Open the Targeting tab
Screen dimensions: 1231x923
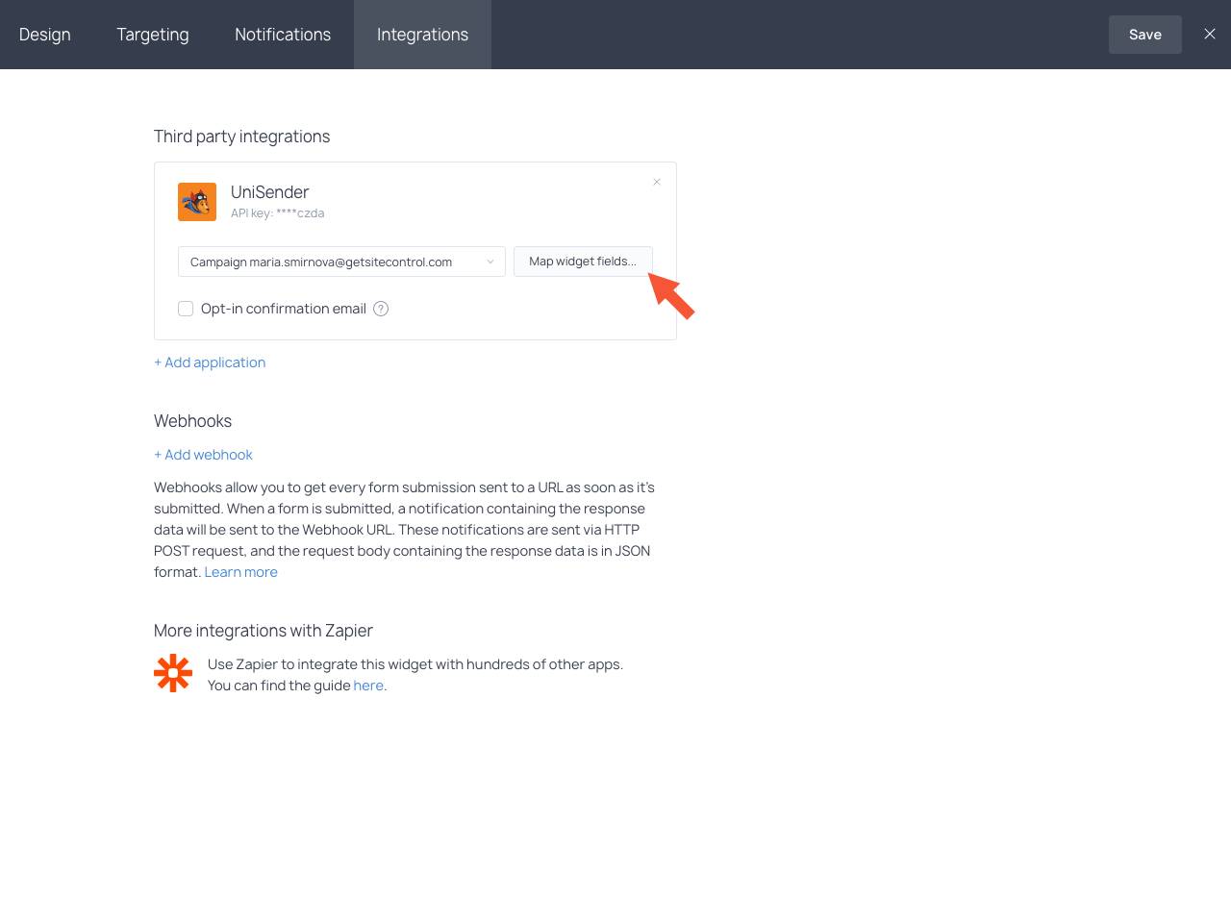point(153,35)
